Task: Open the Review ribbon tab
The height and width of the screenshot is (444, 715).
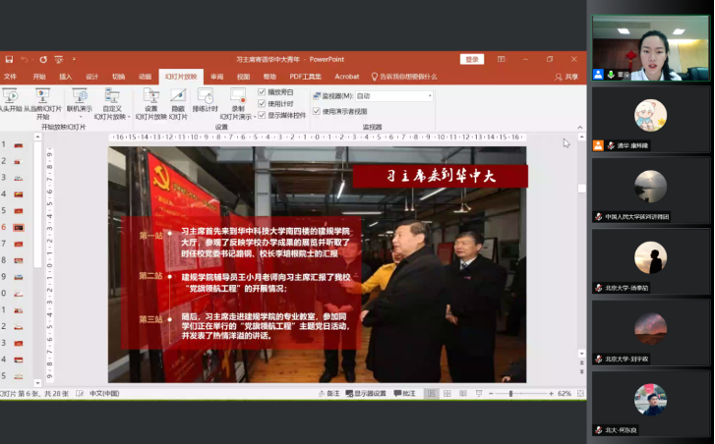Action: coord(216,76)
